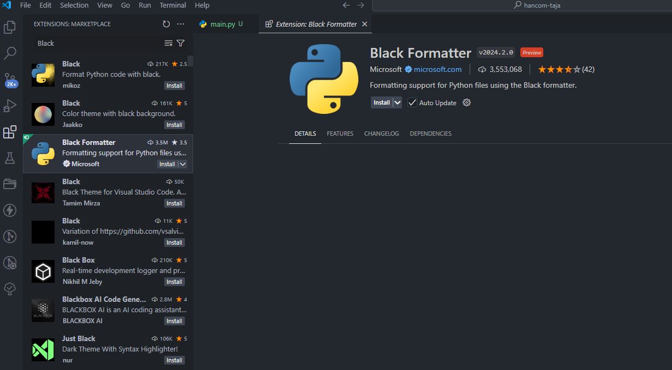Click the large Python logo of Black Formatter
Viewport: 672px width, 370px height.
pyautogui.click(x=324, y=79)
